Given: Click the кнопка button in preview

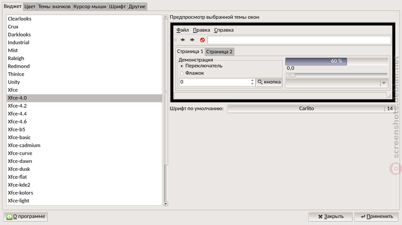Looking at the screenshot, I should 269,82.
